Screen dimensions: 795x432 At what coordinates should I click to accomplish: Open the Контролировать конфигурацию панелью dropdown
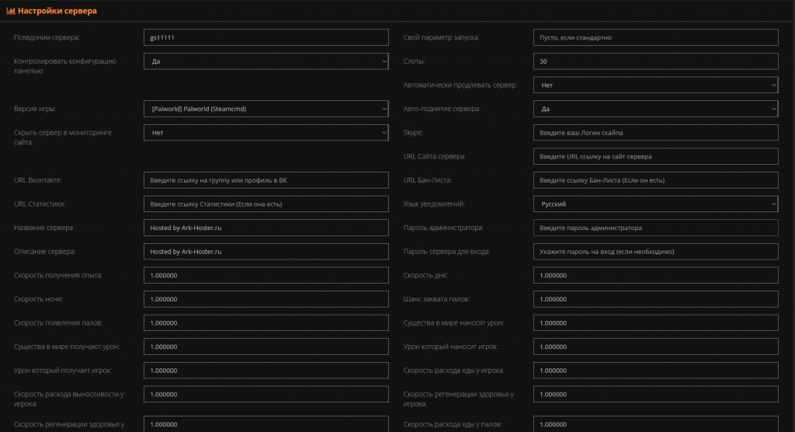266,61
